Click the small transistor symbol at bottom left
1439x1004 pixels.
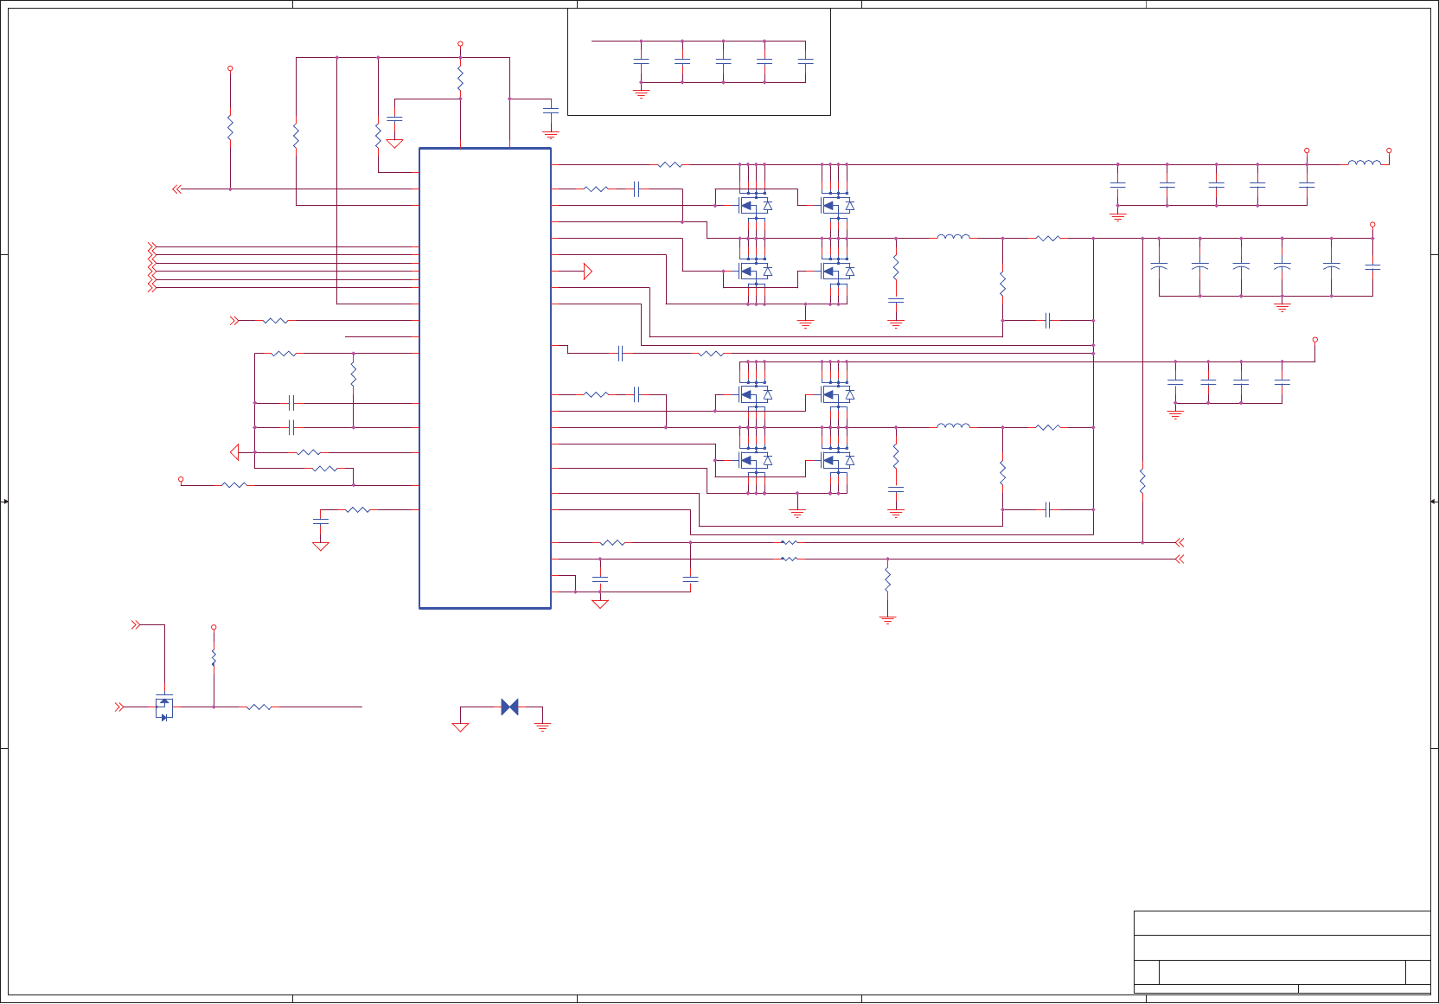pyautogui.click(x=163, y=707)
